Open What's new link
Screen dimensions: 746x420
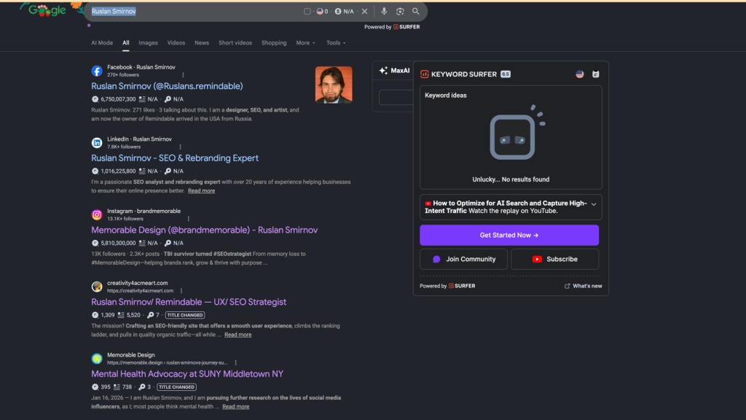tap(583, 286)
